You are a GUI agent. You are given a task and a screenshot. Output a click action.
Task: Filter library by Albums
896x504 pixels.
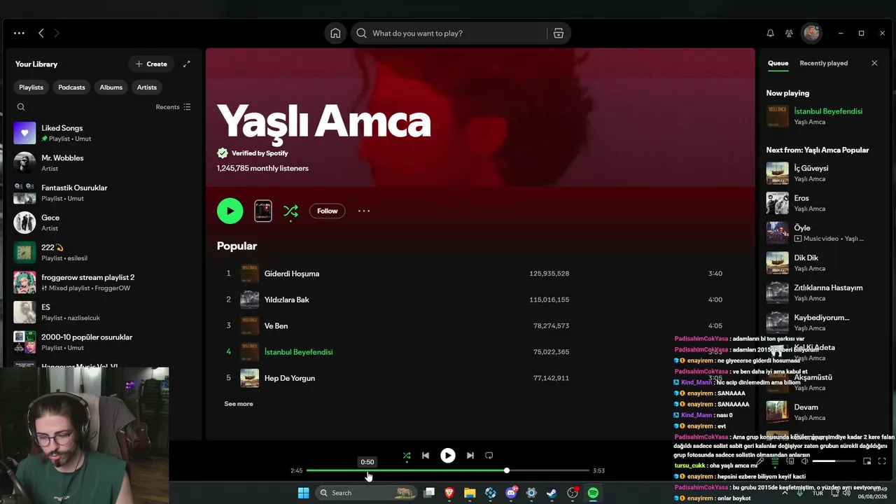[x=111, y=87]
